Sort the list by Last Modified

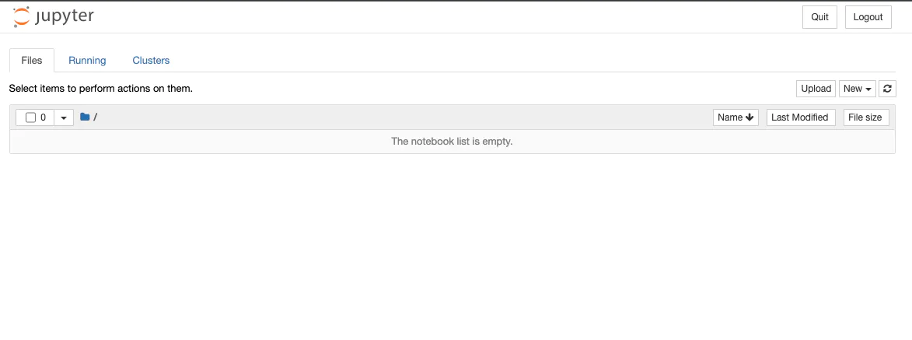[x=801, y=117]
